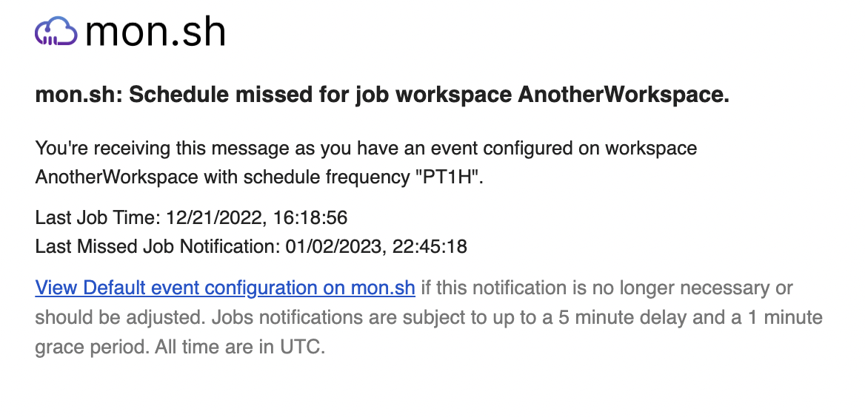Click the large mon.sh wordmark text
Image resolution: width=865 pixels, height=417 pixels.
point(156,32)
